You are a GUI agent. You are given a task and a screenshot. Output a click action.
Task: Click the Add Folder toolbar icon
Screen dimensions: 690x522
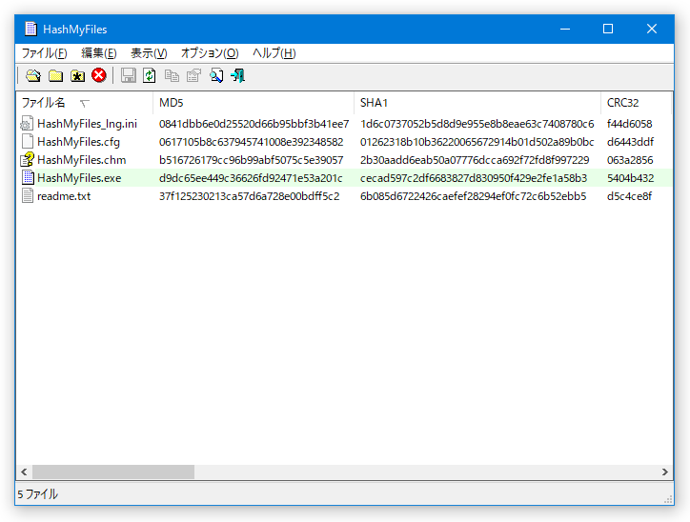(x=55, y=76)
